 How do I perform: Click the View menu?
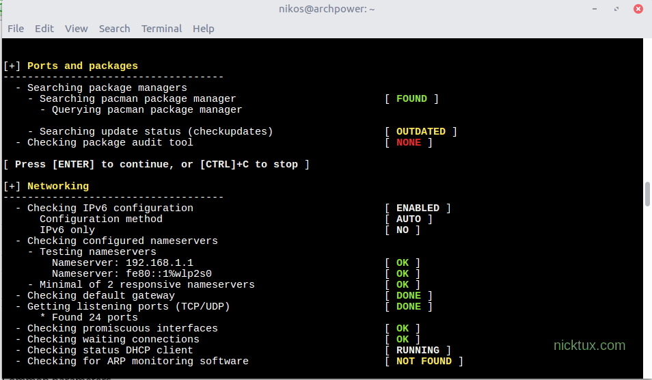tap(77, 29)
